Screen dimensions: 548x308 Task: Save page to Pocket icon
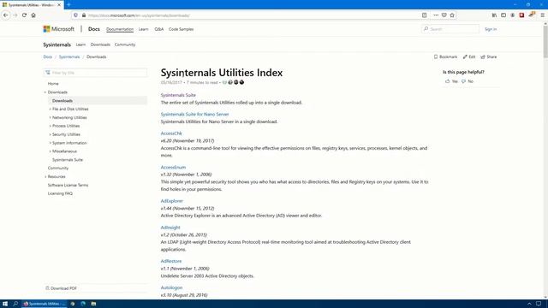pos(444,15)
